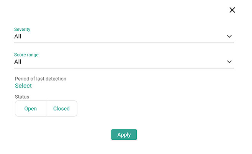
Task: Click the 'All' value under Severity
Action: tap(18, 36)
